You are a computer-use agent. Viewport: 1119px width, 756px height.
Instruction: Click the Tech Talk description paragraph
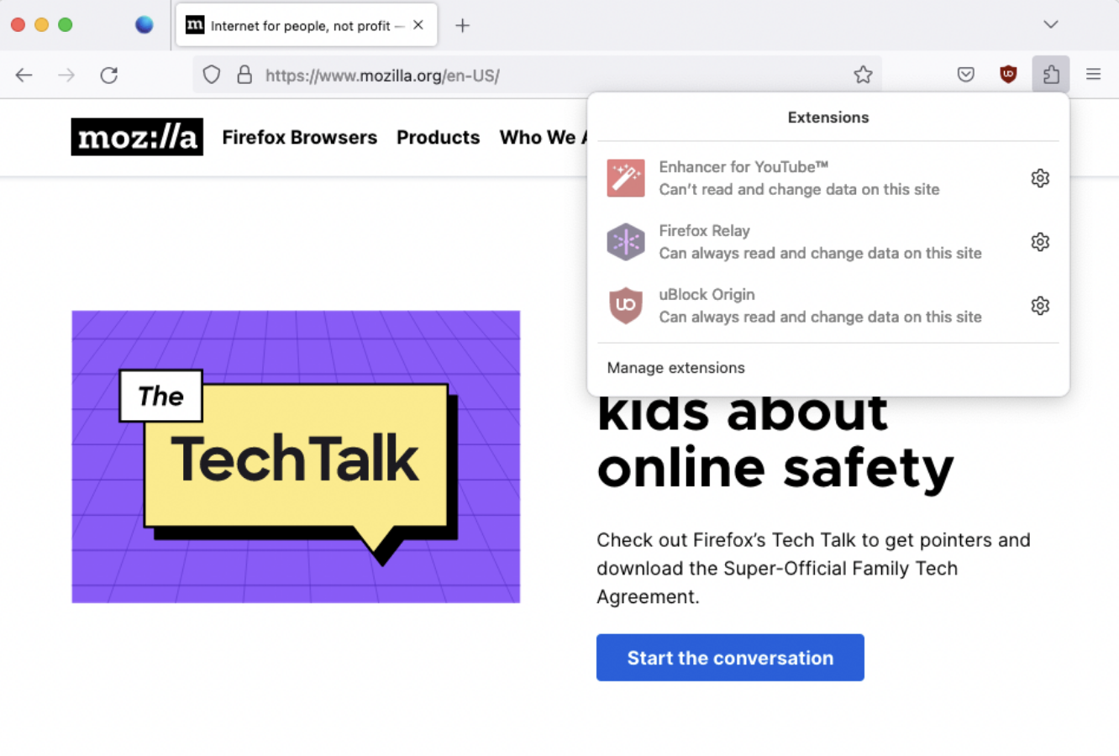(x=813, y=569)
